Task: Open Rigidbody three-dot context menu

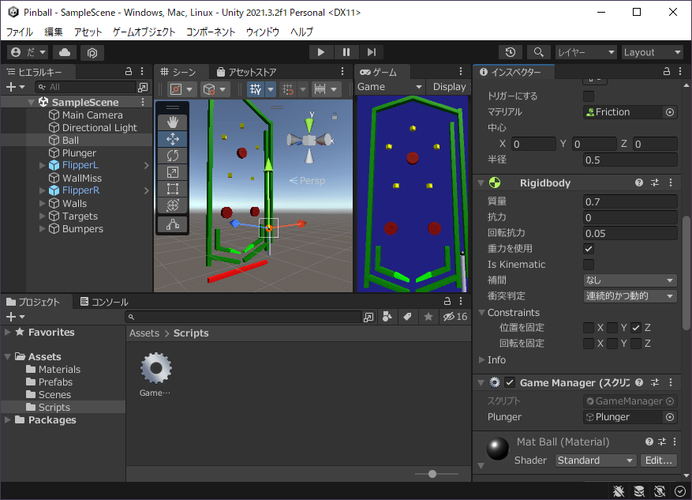Action: point(671,182)
